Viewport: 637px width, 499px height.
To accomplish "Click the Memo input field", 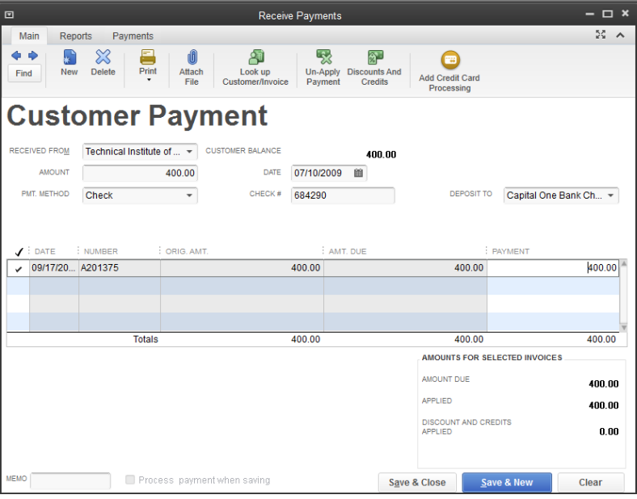I will [70, 481].
